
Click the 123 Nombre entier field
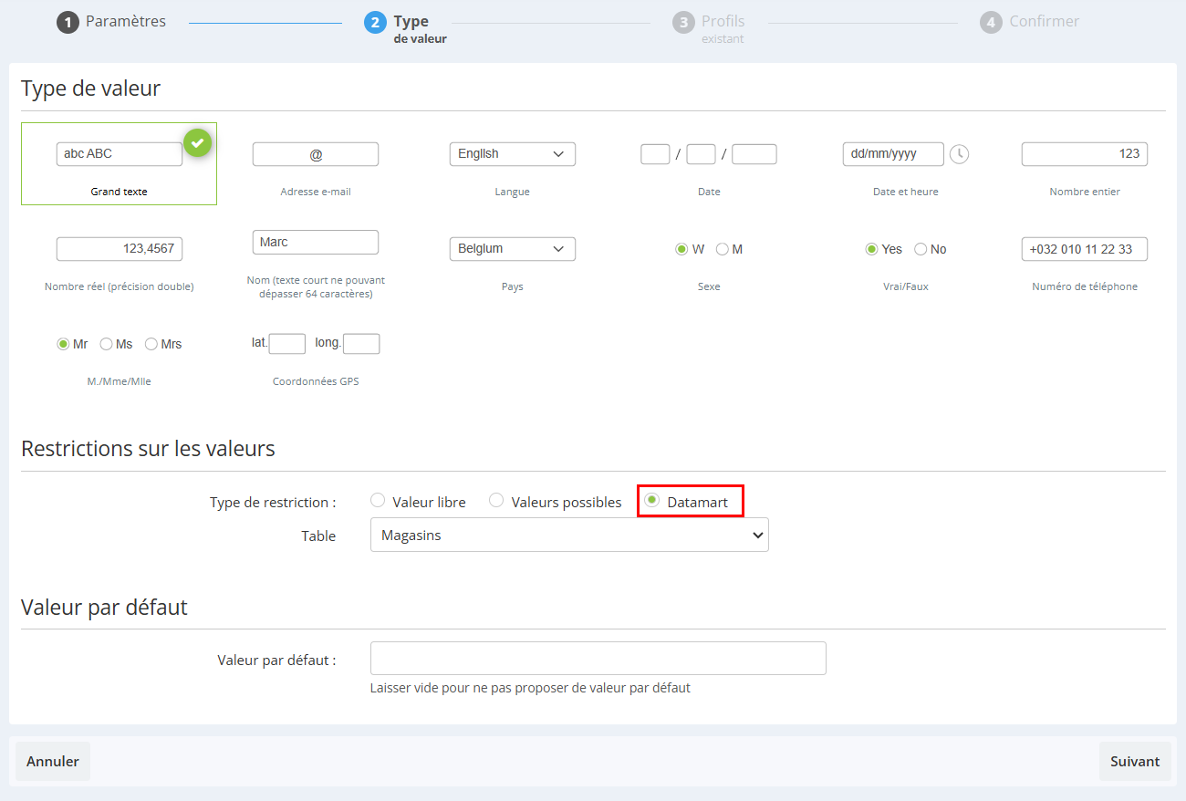[1085, 154]
